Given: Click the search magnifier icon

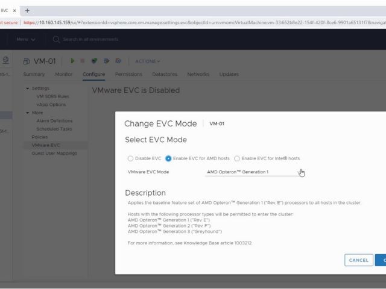Looking at the screenshot, I should point(56,40).
